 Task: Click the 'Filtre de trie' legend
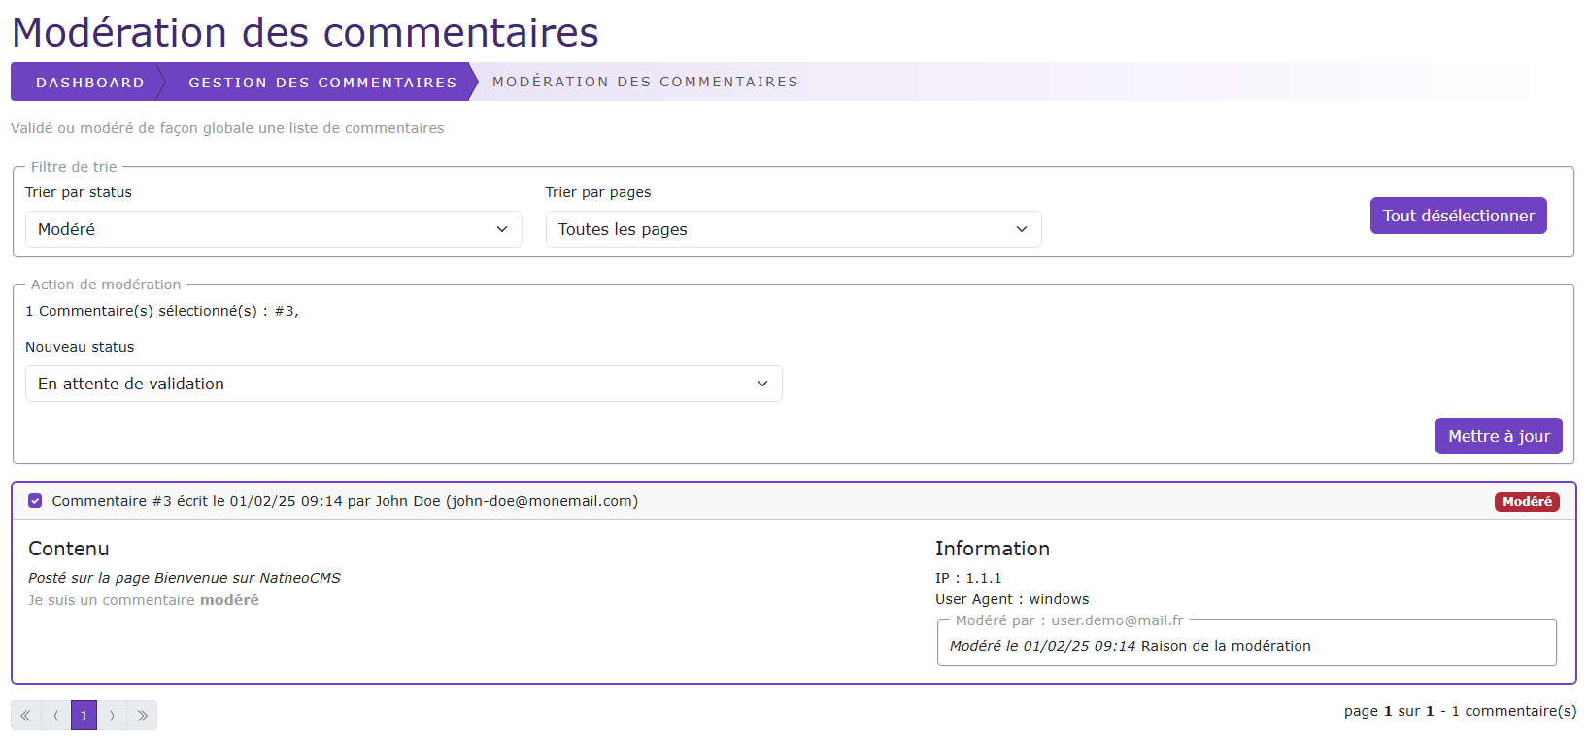pyautogui.click(x=74, y=167)
